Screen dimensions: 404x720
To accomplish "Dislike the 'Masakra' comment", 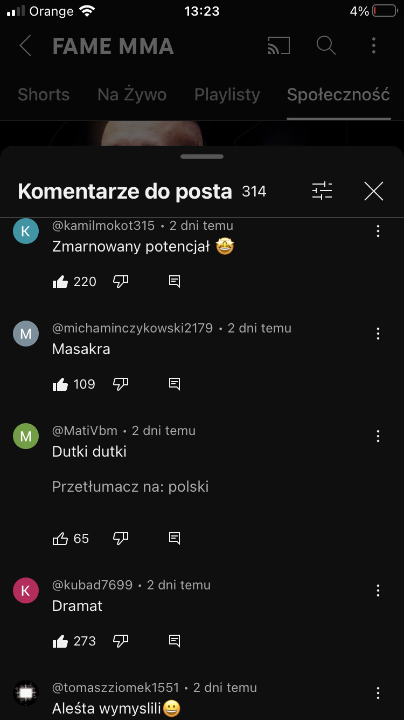I will [121, 384].
